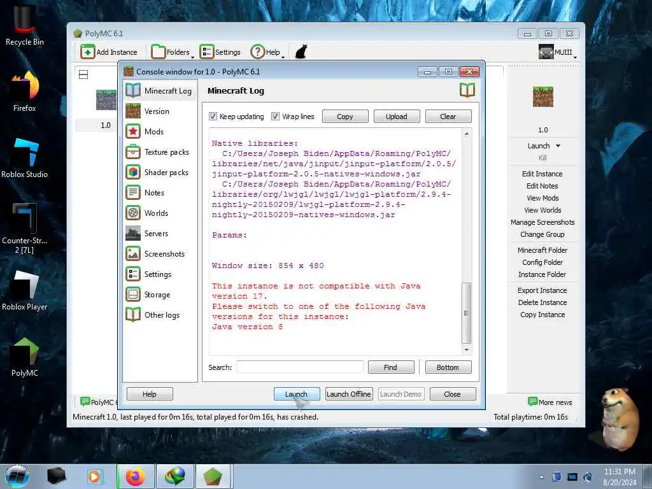Copy the log contents
Screen dimensions: 652x489
pos(345,117)
